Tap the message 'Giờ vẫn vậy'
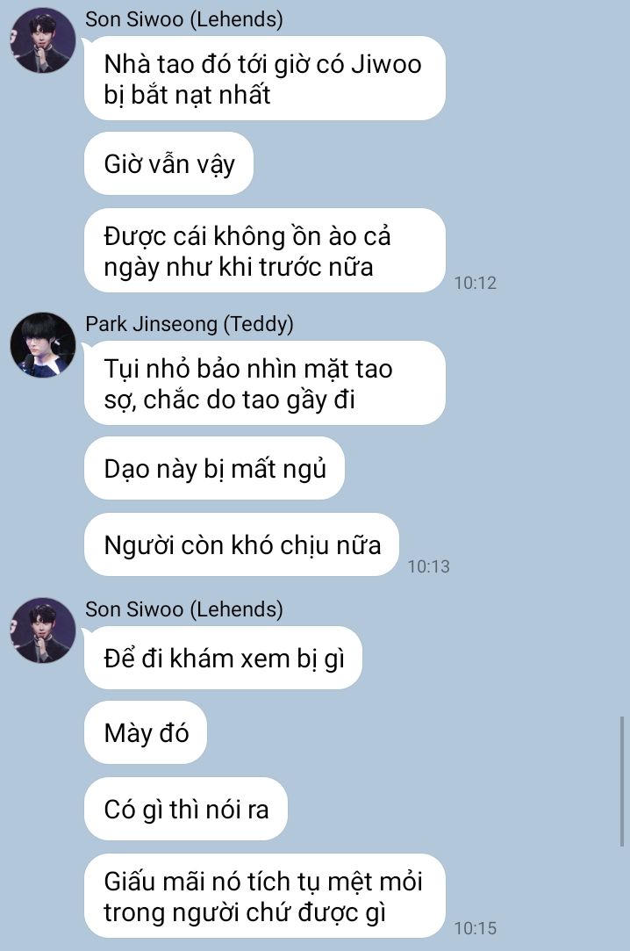The height and width of the screenshot is (951, 630). coord(168,163)
